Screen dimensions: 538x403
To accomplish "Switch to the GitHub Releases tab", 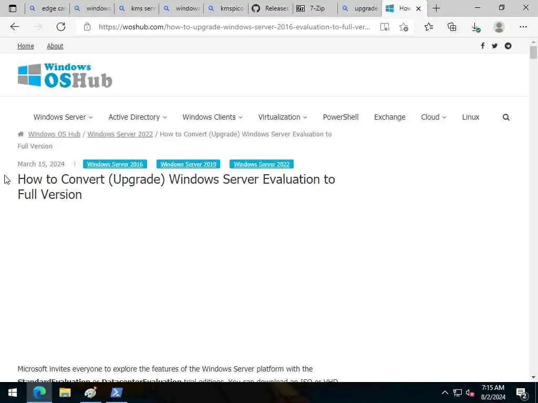I will coord(271,8).
